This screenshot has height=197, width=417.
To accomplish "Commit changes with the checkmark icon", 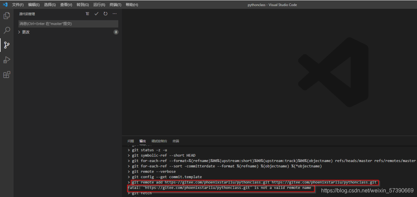I will pyautogui.click(x=97, y=14).
